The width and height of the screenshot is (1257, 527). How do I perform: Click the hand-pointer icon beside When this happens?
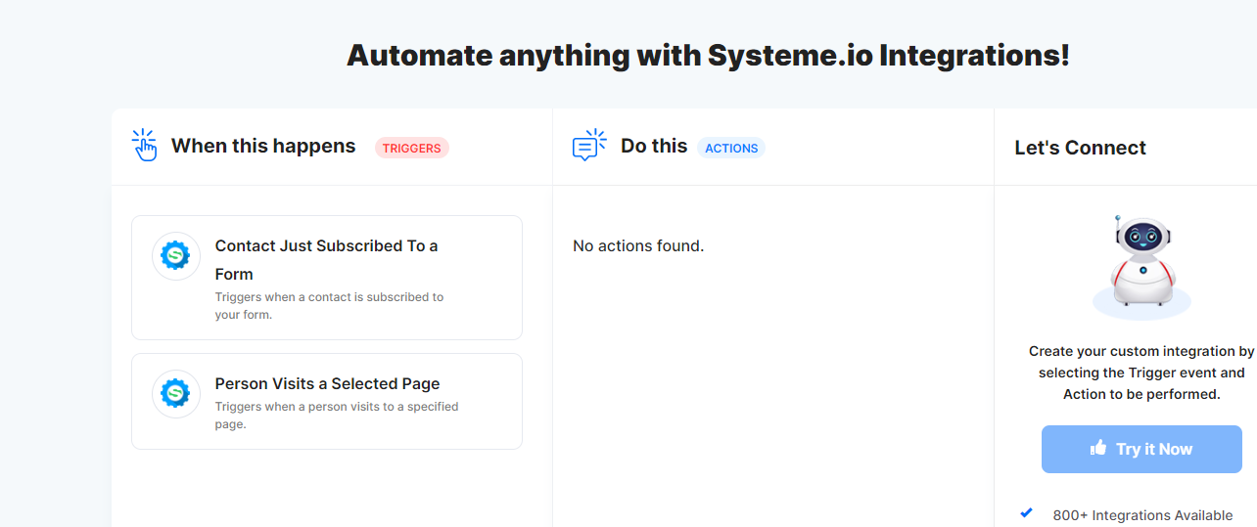[145, 146]
